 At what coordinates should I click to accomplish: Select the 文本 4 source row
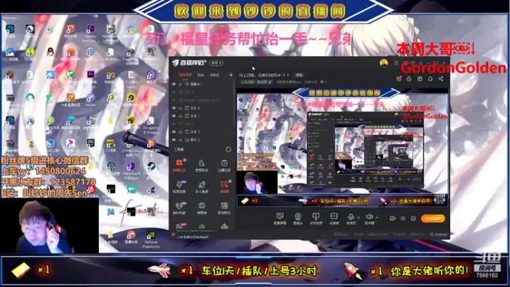[x=201, y=108]
